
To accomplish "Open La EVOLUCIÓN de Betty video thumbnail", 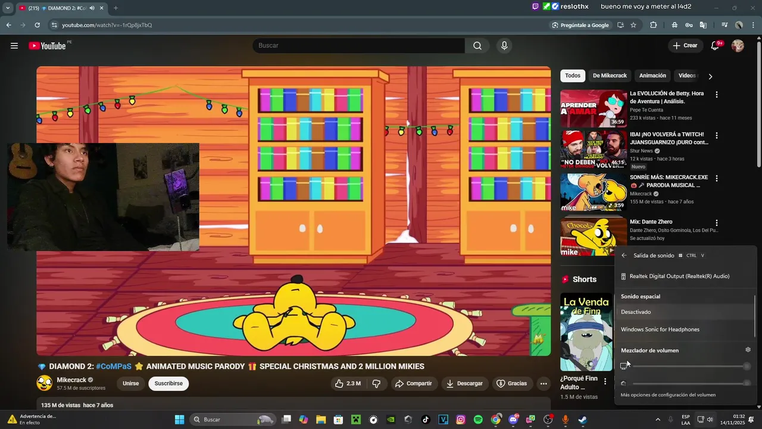I will (x=594, y=108).
